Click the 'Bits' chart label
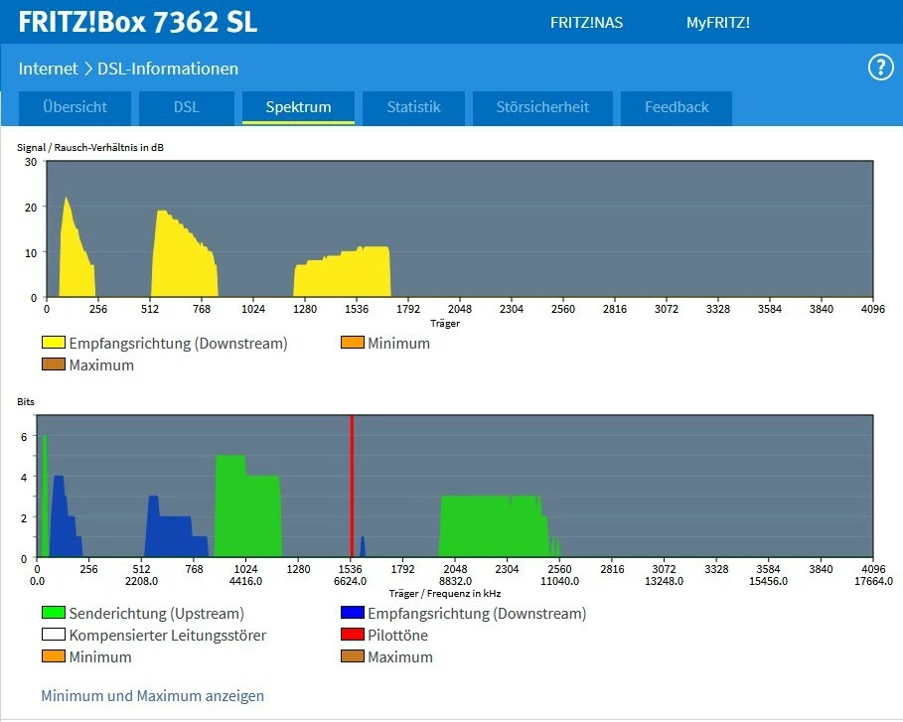The image size is (903, 722). point(26,402)
